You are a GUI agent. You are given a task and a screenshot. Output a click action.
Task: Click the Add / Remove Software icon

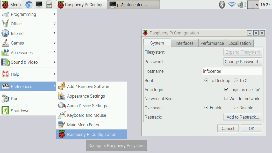(x=62, y=86)
